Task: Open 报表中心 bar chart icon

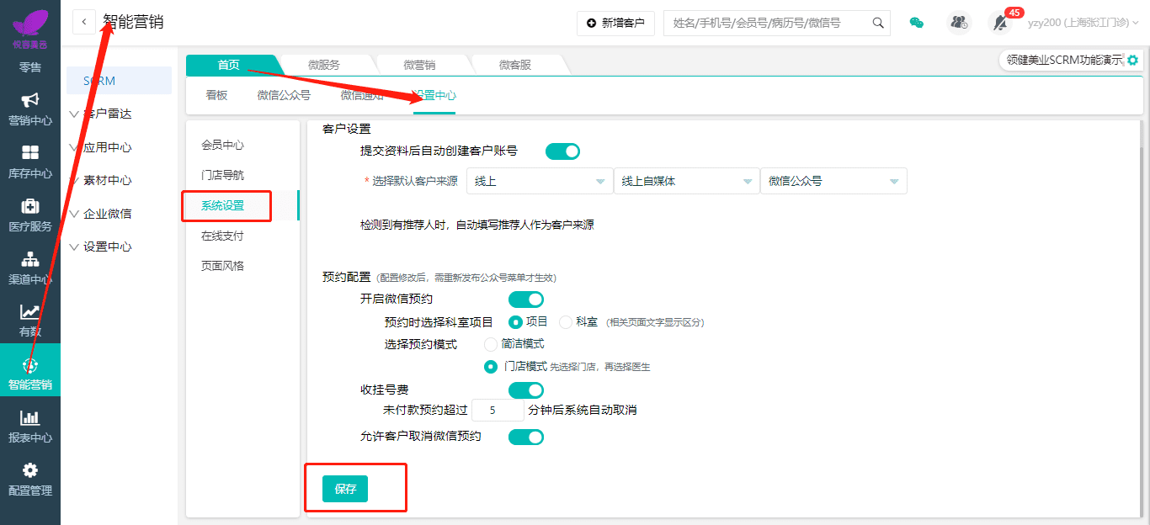Action: pyautogui.click(x=30, y=418)
